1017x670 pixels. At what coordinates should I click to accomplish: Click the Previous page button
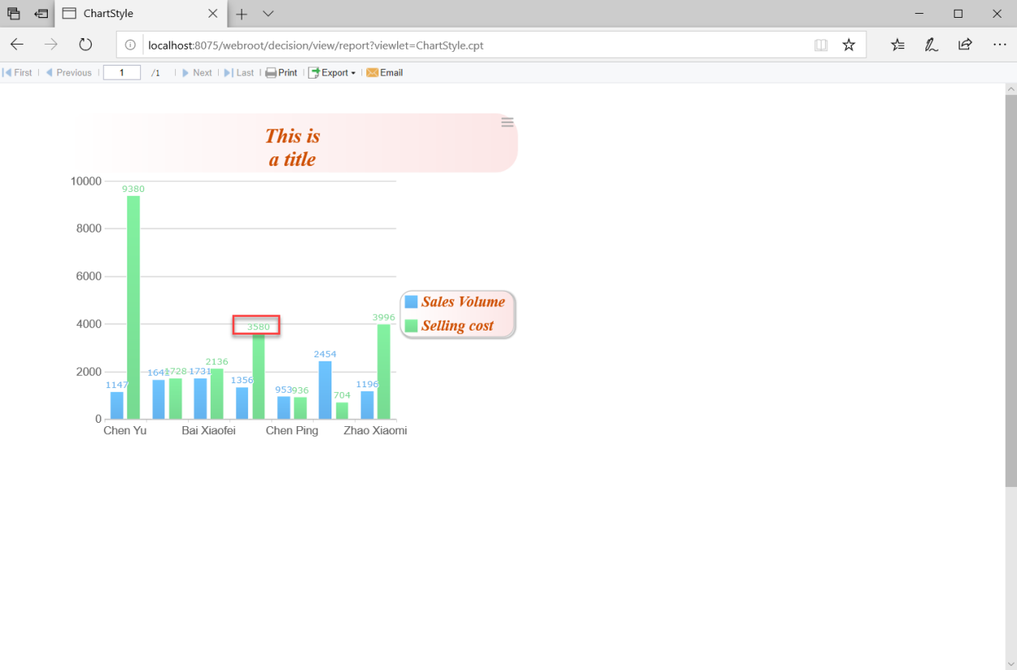coord(69,72)
